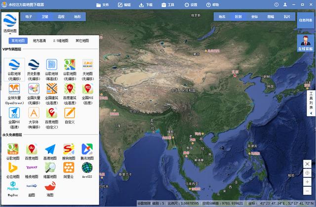Open the 在线客服 online support
The width and height of the screenshot is (316, 207).
pos(305,43)
